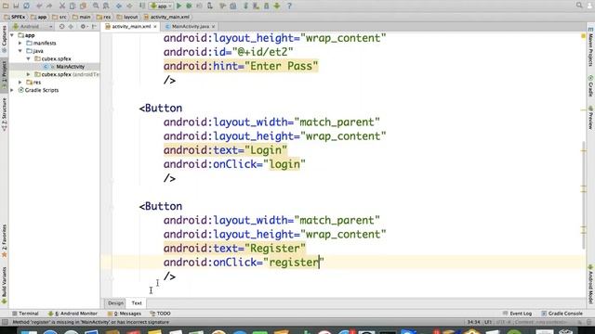Open the Favorites side panel tab

click(4, 241)
